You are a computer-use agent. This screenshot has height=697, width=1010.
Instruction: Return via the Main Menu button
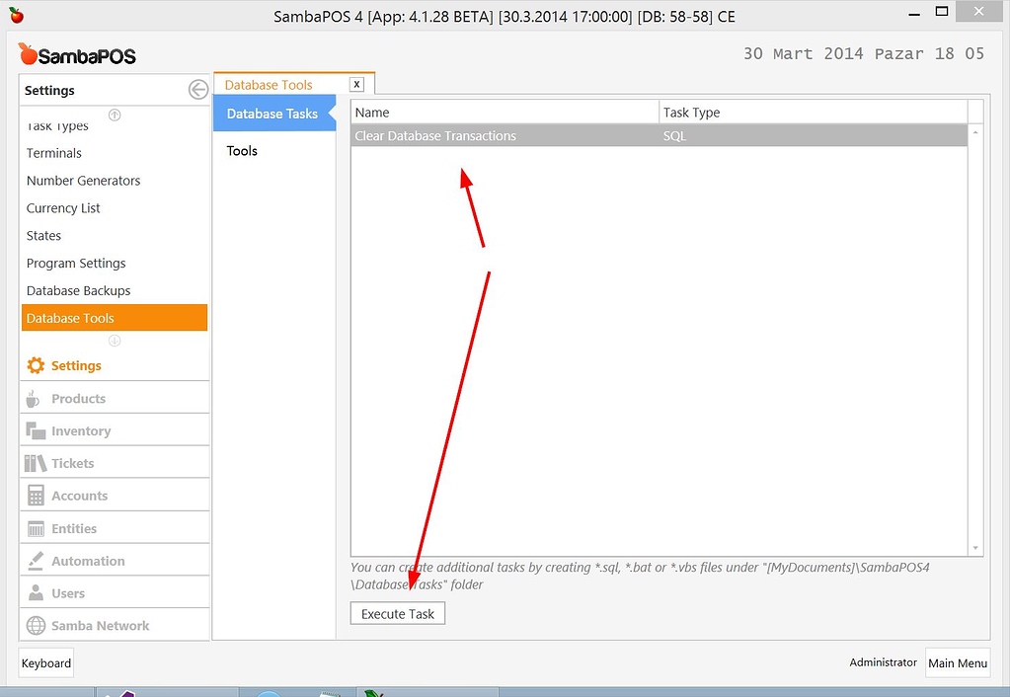[x=956, y=663]
